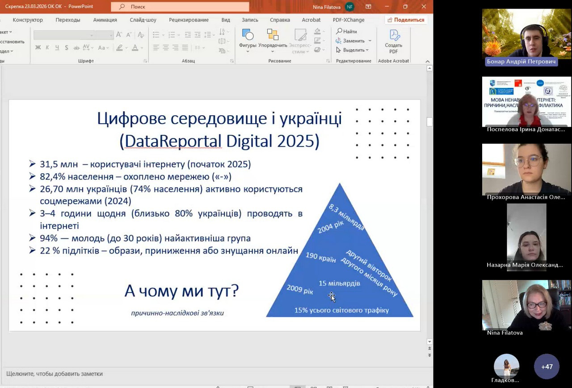
Task: Toggle underline Ч formatting
Action: click(x=57, y=47)
